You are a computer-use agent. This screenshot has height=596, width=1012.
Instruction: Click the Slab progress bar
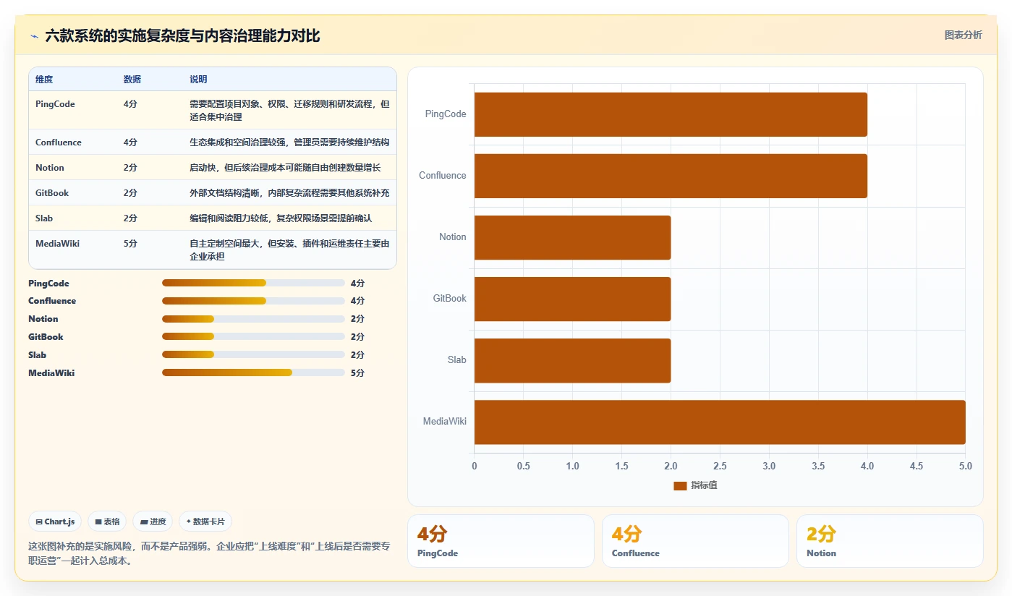coord(253,354)
